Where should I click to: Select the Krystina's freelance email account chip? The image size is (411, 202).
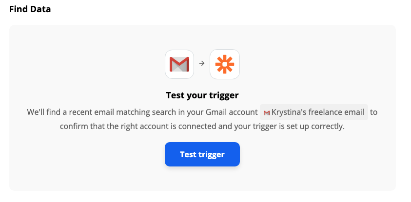tap(314, 112)
